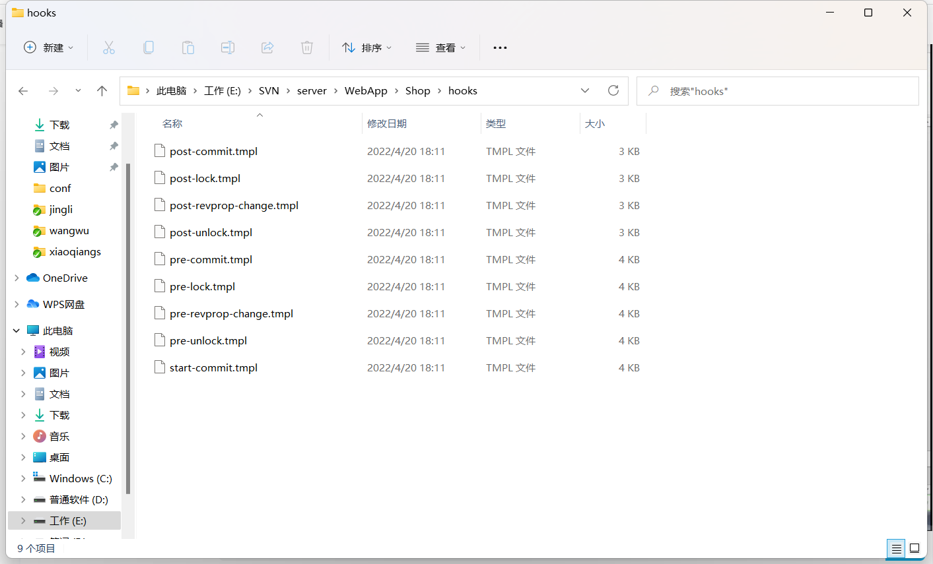Go forward with the right arrow button
This screenshot has height=564, width=933.
coord(53,91)
